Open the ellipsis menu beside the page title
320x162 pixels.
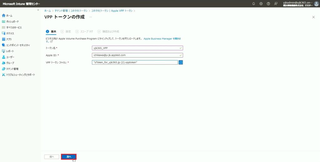[x=91, y=17]
